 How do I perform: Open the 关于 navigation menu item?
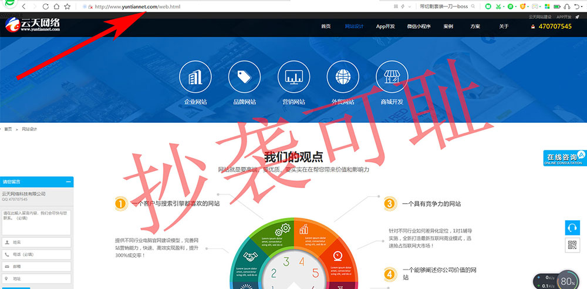pyautogui.click(x=504, y=26)
